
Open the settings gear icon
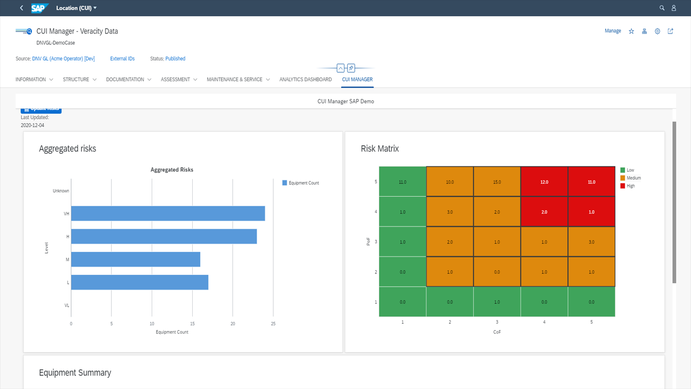pos(658,31)
